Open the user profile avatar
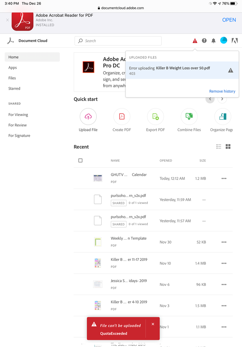This screenshot has width=242, height=347. pyautogui.click(x=224, y=40)
